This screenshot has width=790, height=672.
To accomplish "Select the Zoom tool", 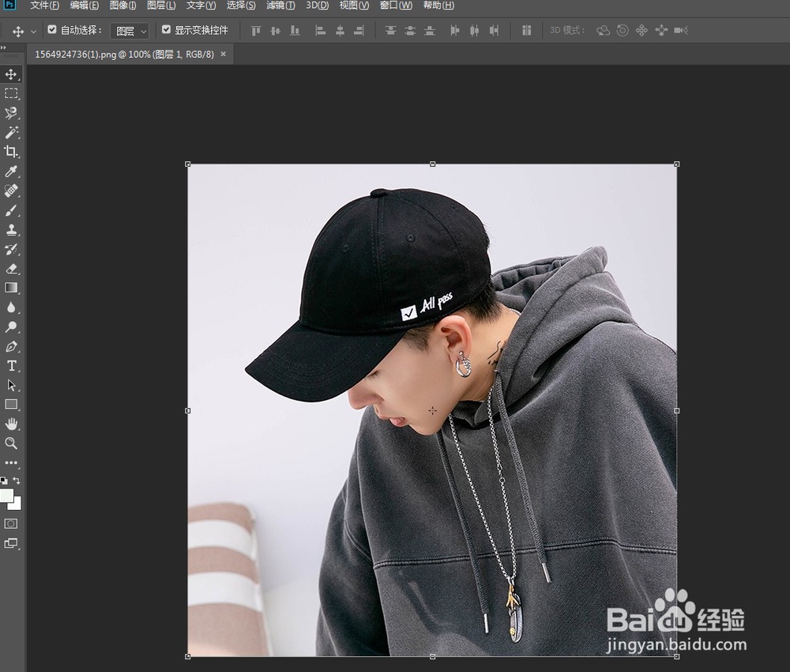I will pyautogui.click(x=11, y=444).
